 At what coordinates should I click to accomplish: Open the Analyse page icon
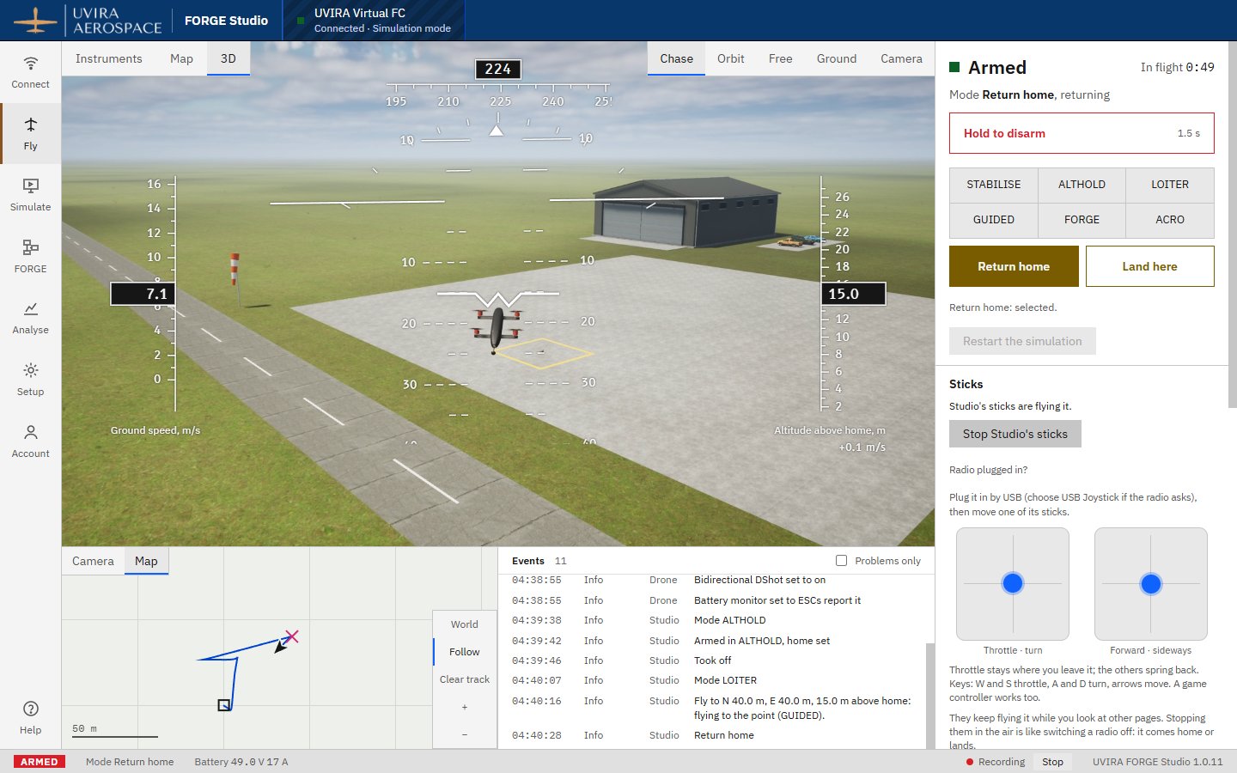coord(31,308)
